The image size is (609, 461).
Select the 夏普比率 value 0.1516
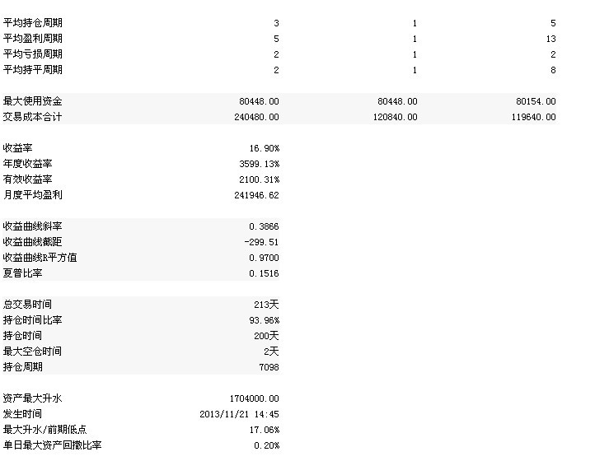(264, 273)
